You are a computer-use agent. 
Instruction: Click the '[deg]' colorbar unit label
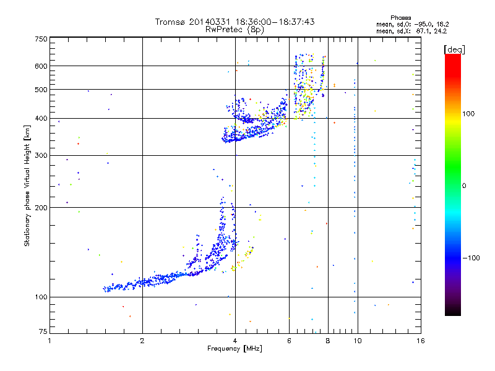[x=454, y=49]
